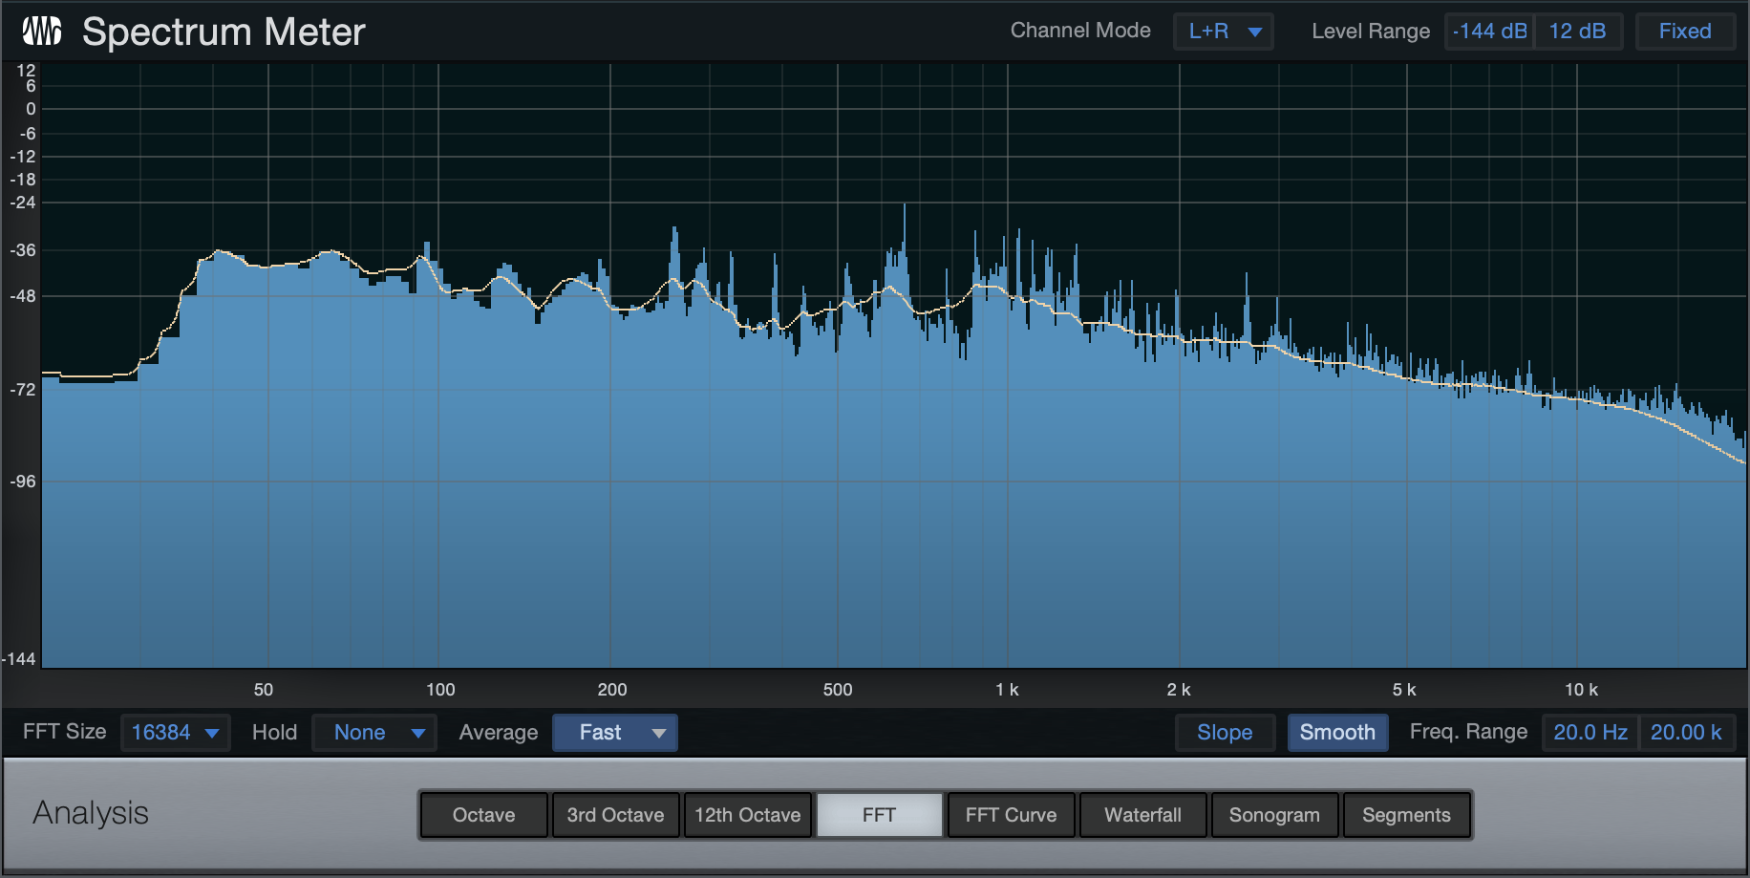
Task: Click the Freq. Range label
Action: 1468,732
